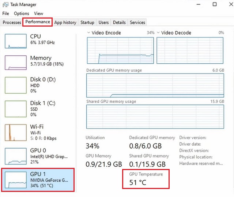The image size is (234, 197).
Task: Click the Video Encode '34%' percentage
Action: tap(151, 32)
